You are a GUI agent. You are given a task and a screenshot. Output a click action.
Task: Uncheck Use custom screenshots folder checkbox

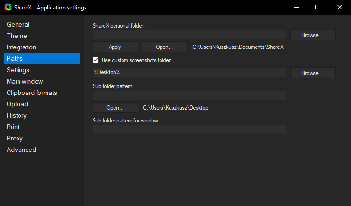click(x=95, y=60)
